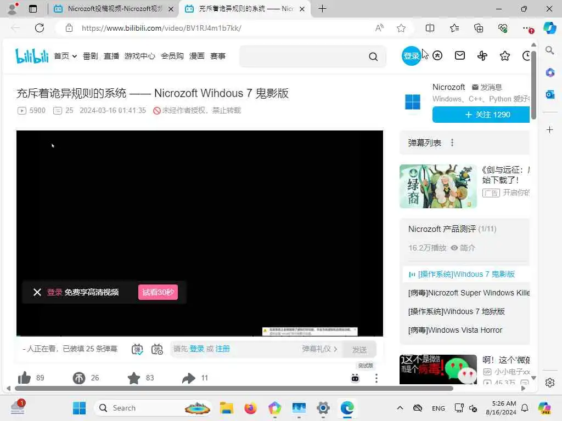Toggle the Read aloud icon in address bar
The width and height of the screenshot is (562, 421).
(x=379, y=28)
